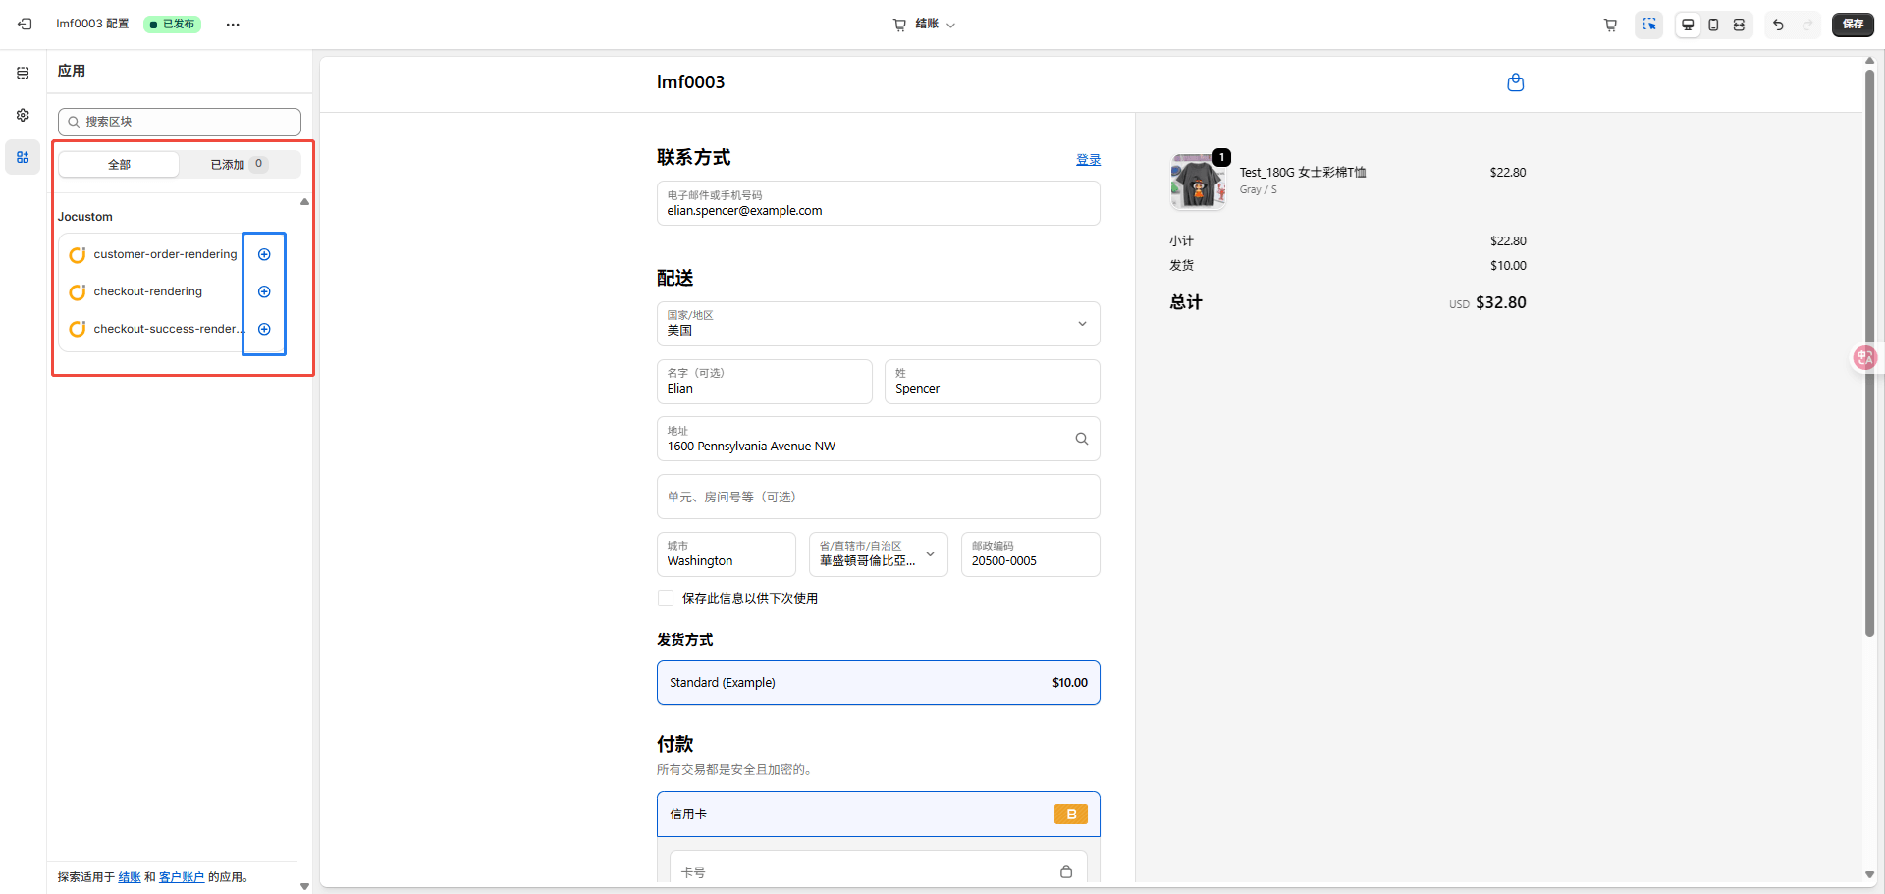The image size is (1885, 894).
Task: Open the 省/直辖市/自治区 state dropdown
Action: [878, 554]
